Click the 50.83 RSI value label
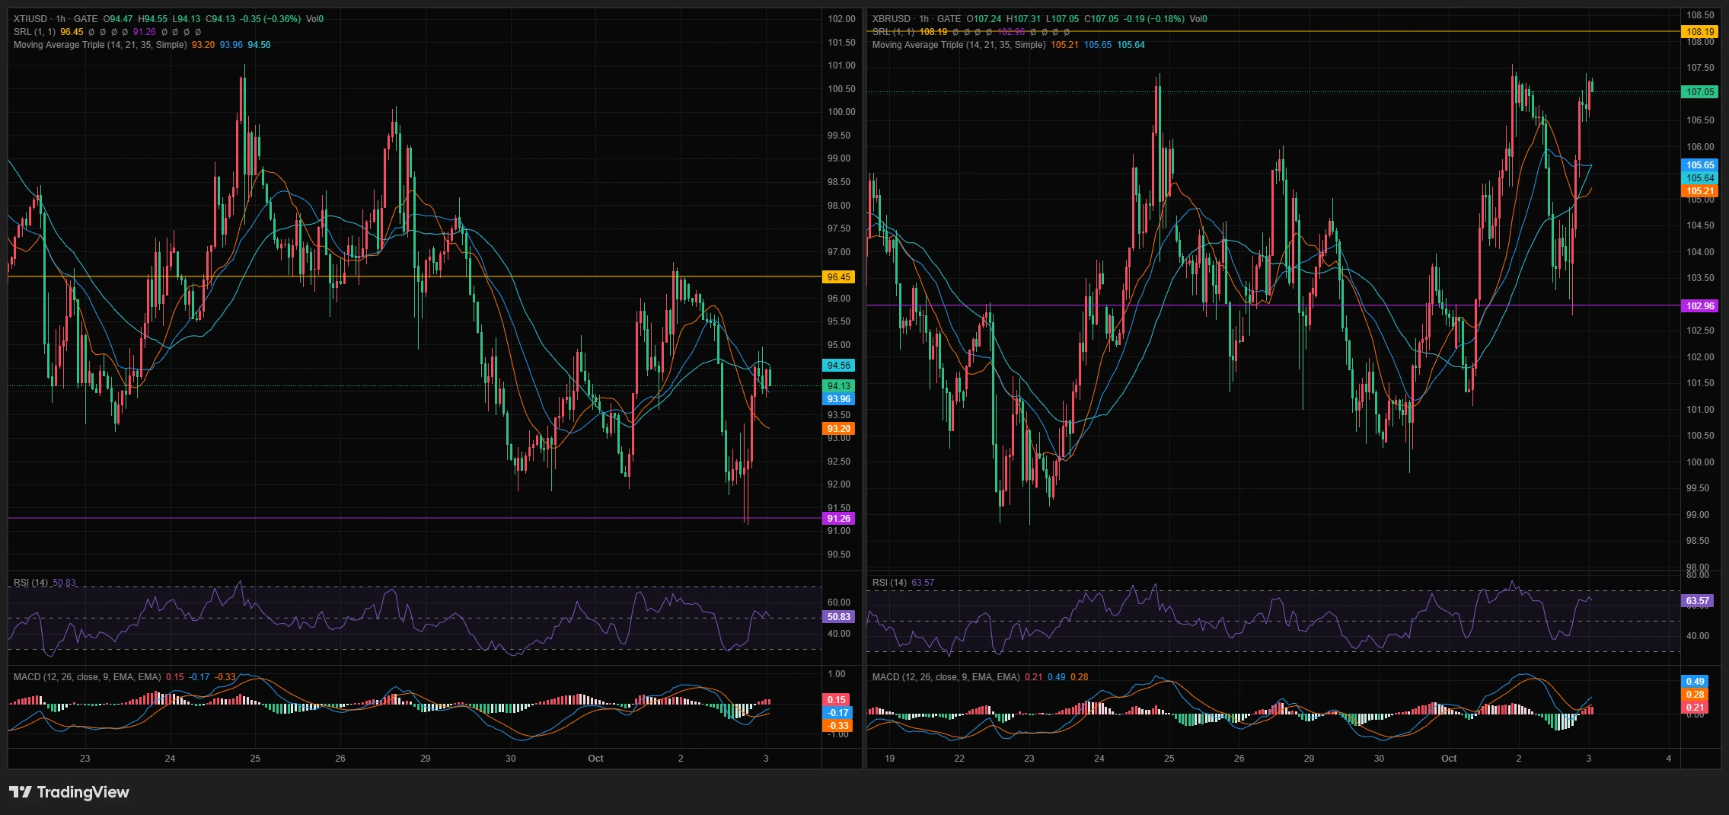 point(839,617)
